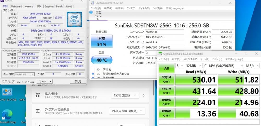Switch to the Bench tab in CPU-Z
Screen dimensions: 261x126
tap(59, 6)
